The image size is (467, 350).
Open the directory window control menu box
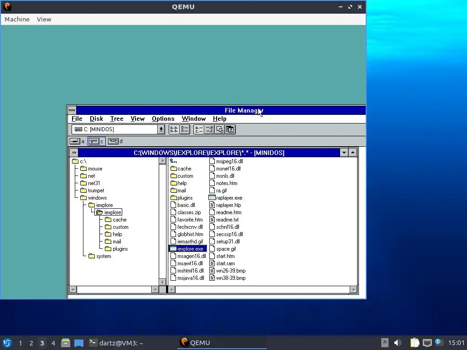click(x=74, y=153)
